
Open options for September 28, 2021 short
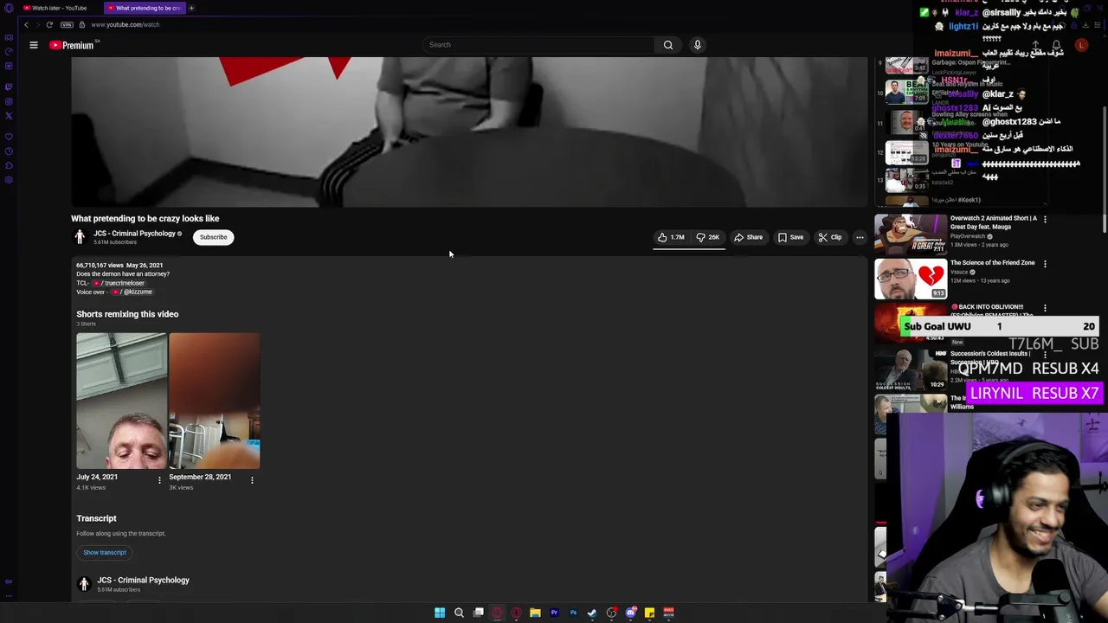tap(252, 479)
